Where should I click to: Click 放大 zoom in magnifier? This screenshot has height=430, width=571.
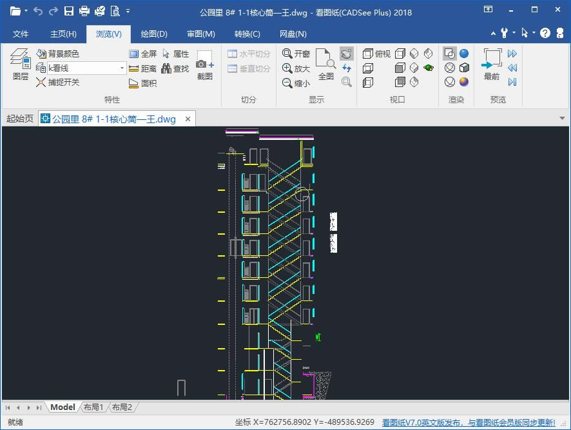pyautogui.click(x=296, y=68)
